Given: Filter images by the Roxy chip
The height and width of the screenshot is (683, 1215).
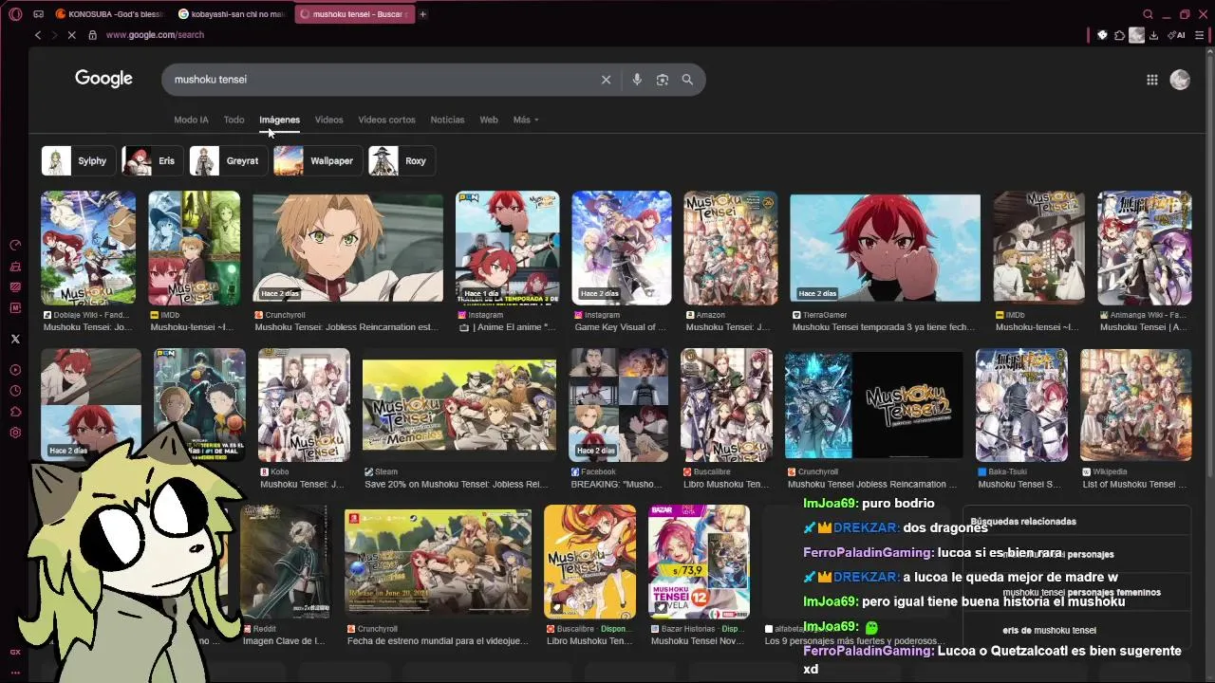Looking at the screenshot, I should tap(402, 161).
